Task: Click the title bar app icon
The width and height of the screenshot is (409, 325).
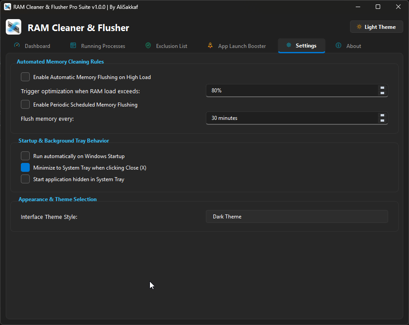Action: pos(8,7)
